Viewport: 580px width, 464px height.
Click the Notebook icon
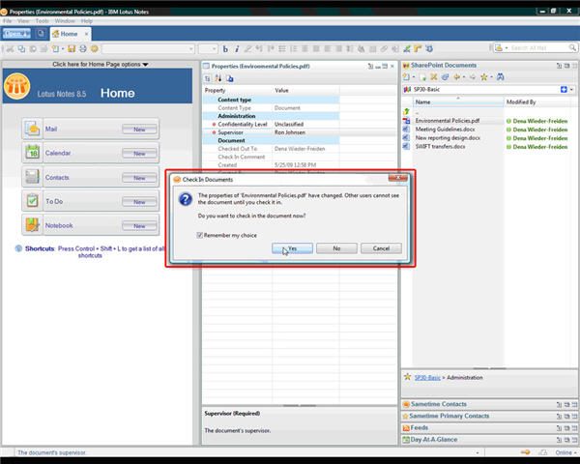click(32, 225)
